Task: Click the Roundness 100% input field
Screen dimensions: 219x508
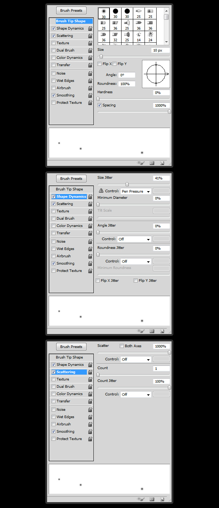Action: tap(127, 84)
